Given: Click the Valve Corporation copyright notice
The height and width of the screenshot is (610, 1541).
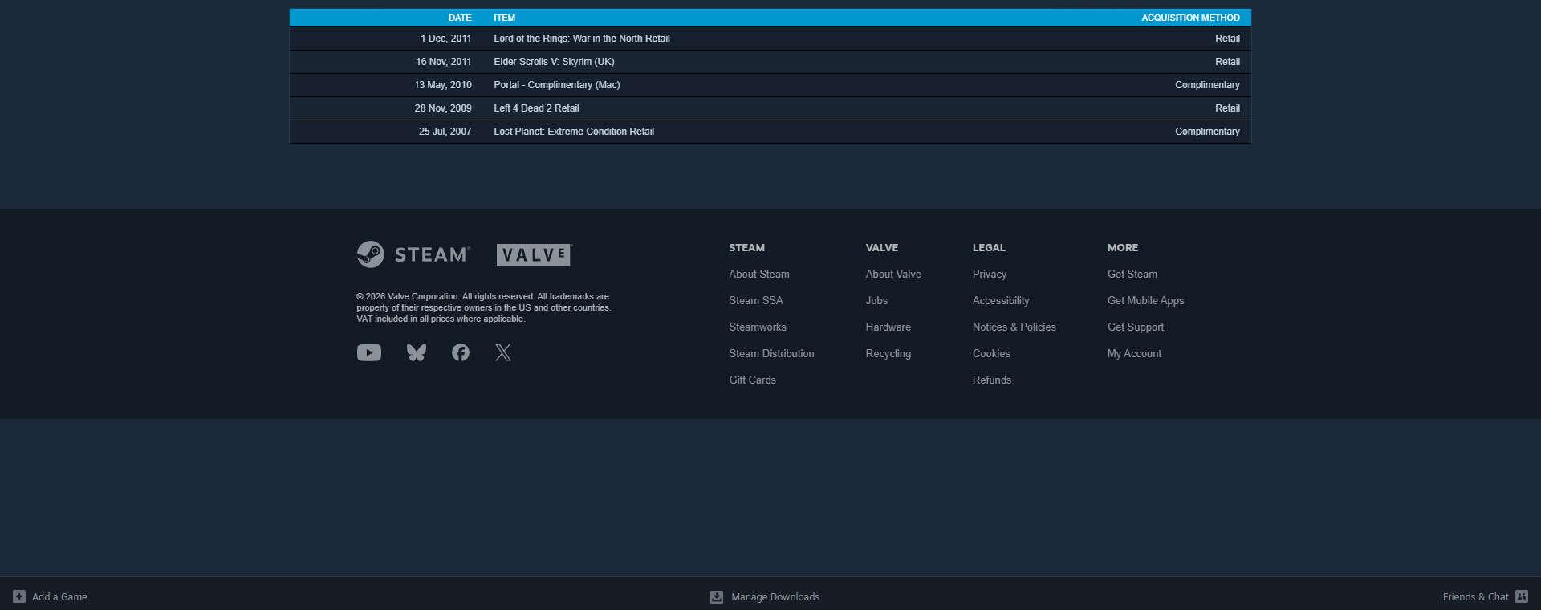Looking at the screenshot, I should [483, 307].
